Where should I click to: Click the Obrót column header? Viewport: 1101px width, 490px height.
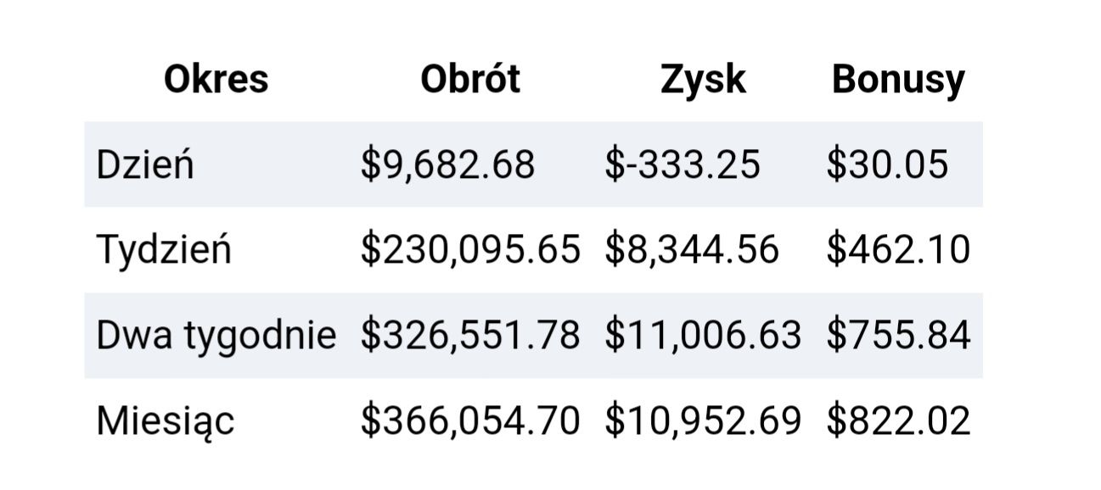(470, 80)
